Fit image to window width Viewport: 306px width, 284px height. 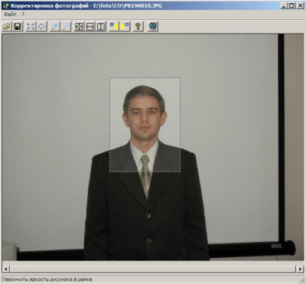click(90, 26)
